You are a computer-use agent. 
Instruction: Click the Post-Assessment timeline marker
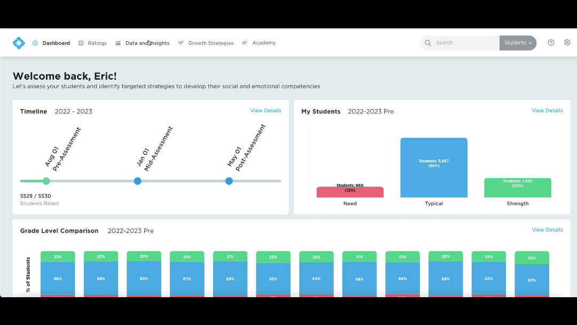229,181
